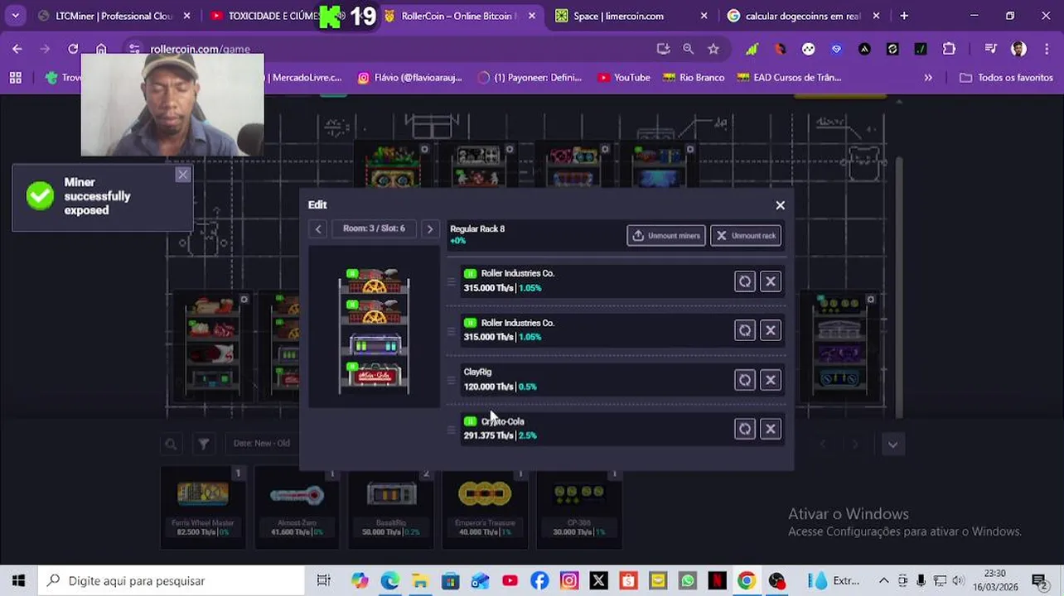Open the Todos os favoritos folder

1006,78
